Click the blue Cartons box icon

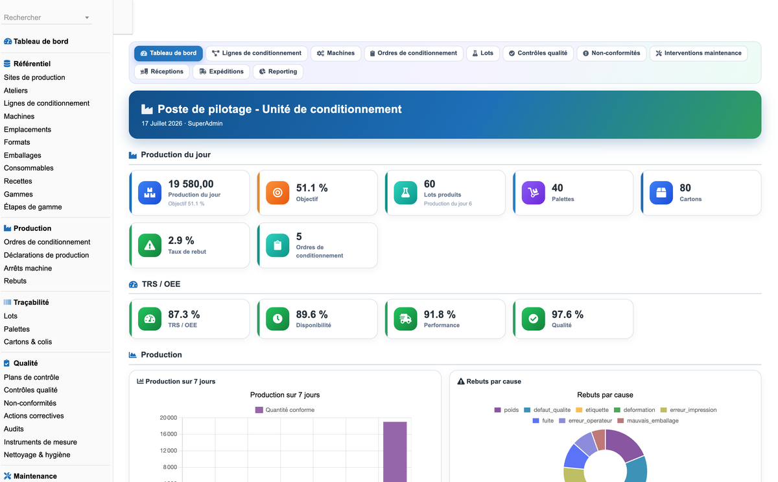pyautogui.click(x=661, y=193)
